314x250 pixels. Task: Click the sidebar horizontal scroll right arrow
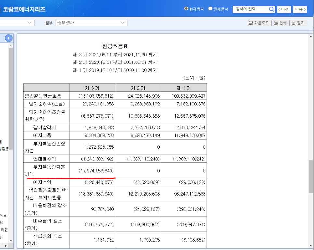click(6, 245)
